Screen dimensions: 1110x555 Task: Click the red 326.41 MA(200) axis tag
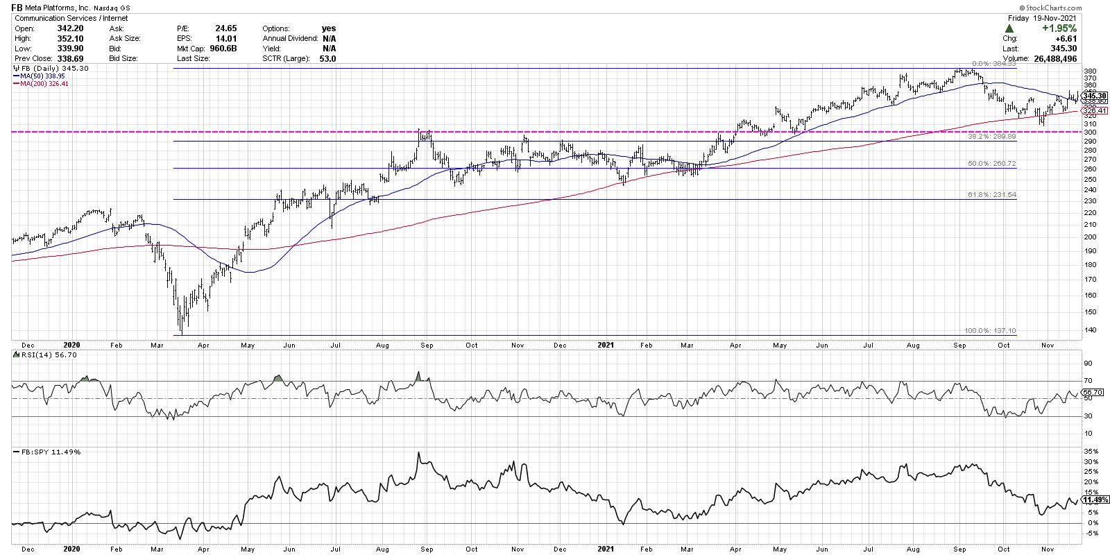pos(1093,110)
